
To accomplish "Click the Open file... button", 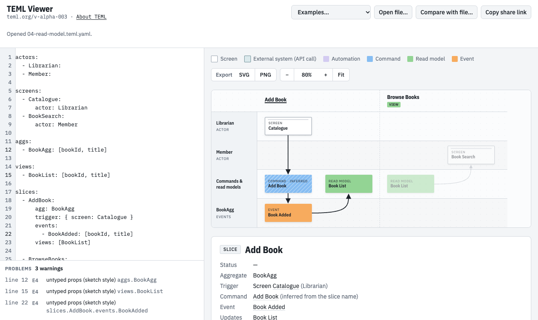I will pyautogui.click(x=393, y=12).
